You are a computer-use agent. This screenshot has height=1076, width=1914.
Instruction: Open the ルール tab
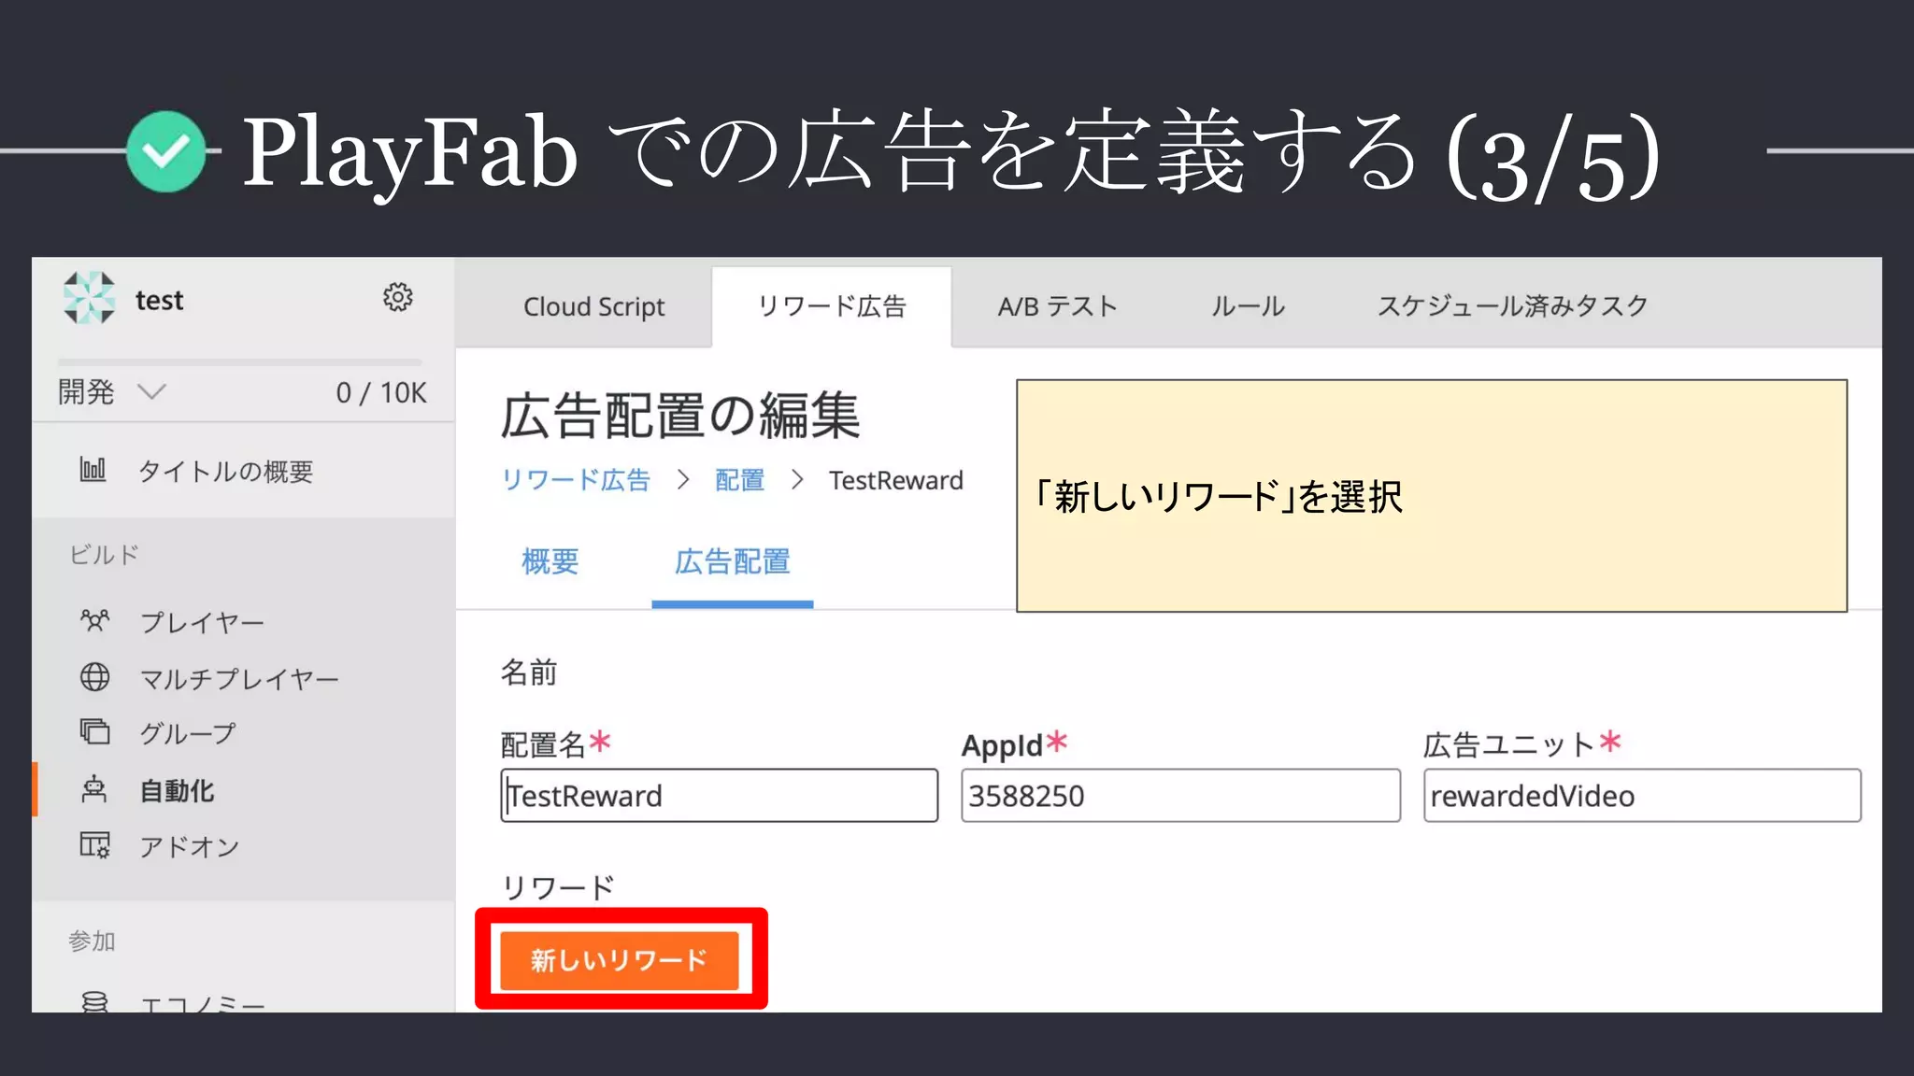[1248, 306]
